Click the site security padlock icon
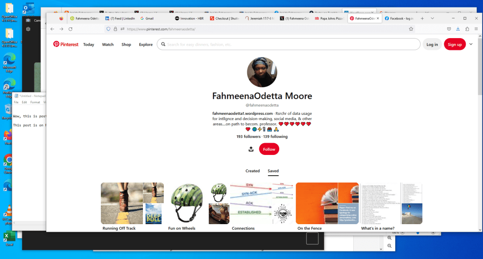The image size is (483, 259). tap(115, 29)
